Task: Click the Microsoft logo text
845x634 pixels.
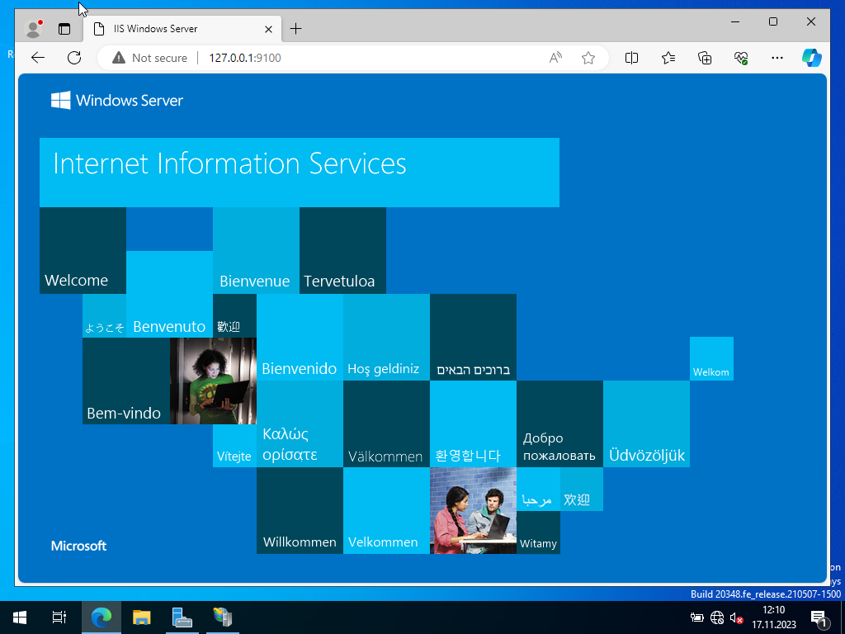Action: point(78,546)
